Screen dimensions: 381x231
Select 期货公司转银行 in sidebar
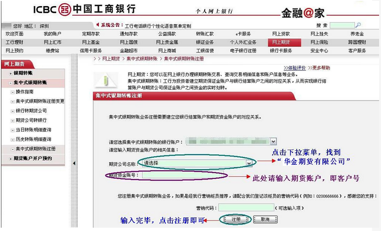pos(31,120)
